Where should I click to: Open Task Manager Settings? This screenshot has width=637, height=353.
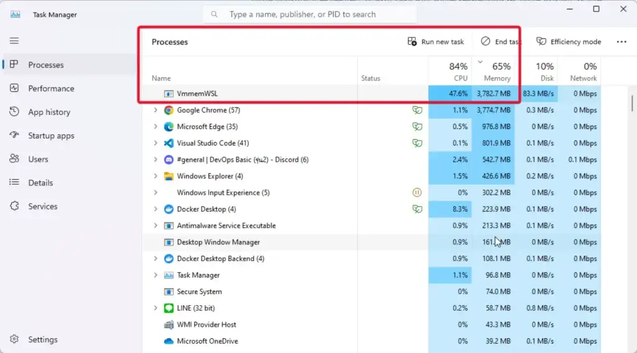pos(69,339)
